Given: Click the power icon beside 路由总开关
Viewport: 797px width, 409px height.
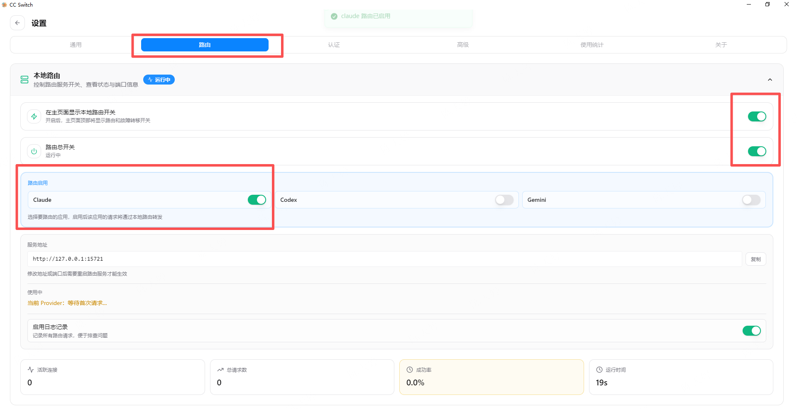Looking at the screenshot, I should click(34, 151).
